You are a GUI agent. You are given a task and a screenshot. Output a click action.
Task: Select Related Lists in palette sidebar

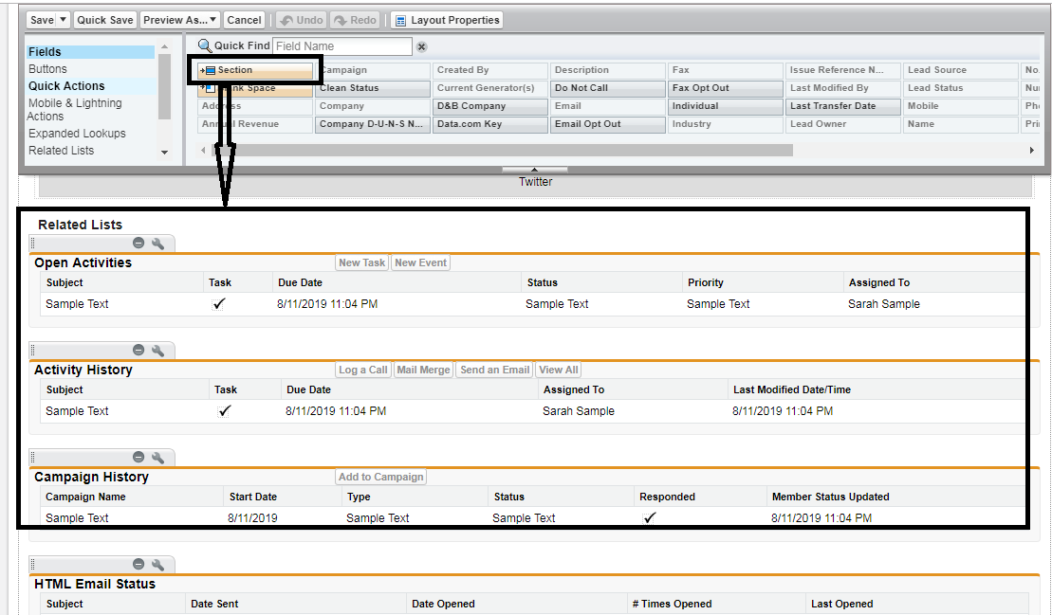[x=62, y=151]
